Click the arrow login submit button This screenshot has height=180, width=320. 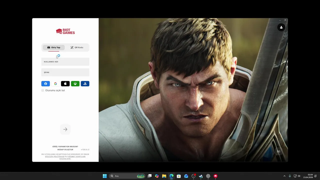tap(65, 129)
